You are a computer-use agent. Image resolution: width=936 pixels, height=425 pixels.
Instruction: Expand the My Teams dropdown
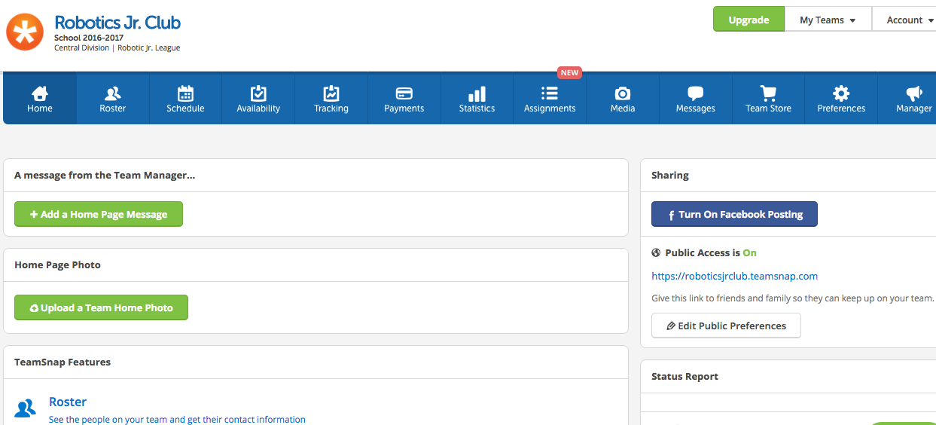click(828, 20)
